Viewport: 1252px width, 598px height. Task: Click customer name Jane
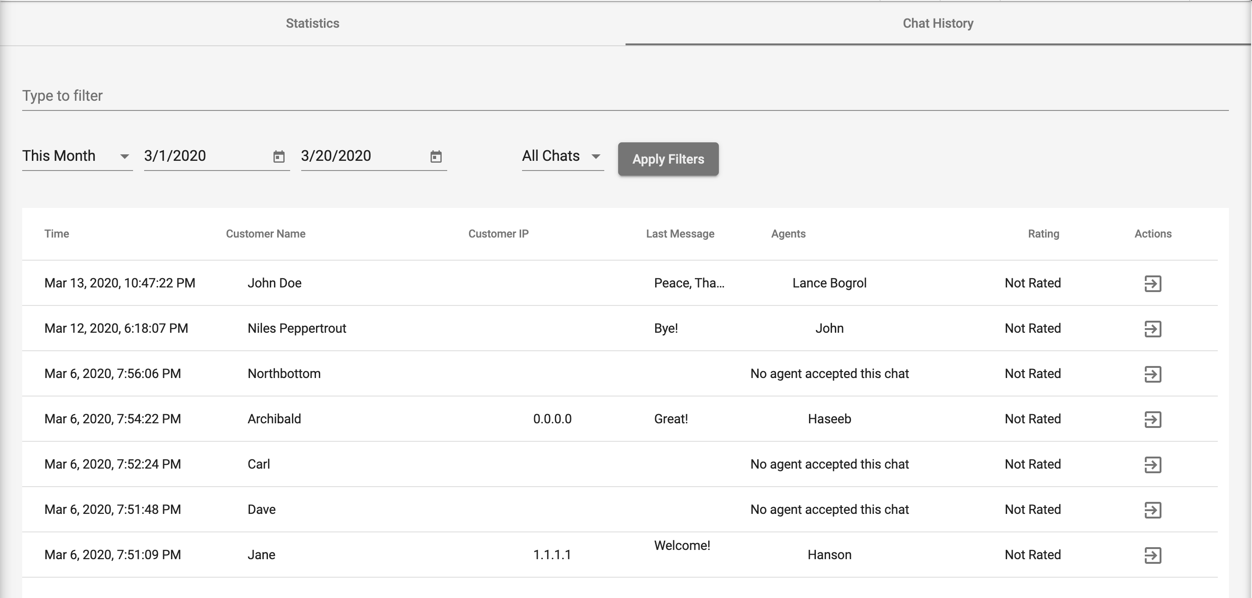tap(261, 554)
